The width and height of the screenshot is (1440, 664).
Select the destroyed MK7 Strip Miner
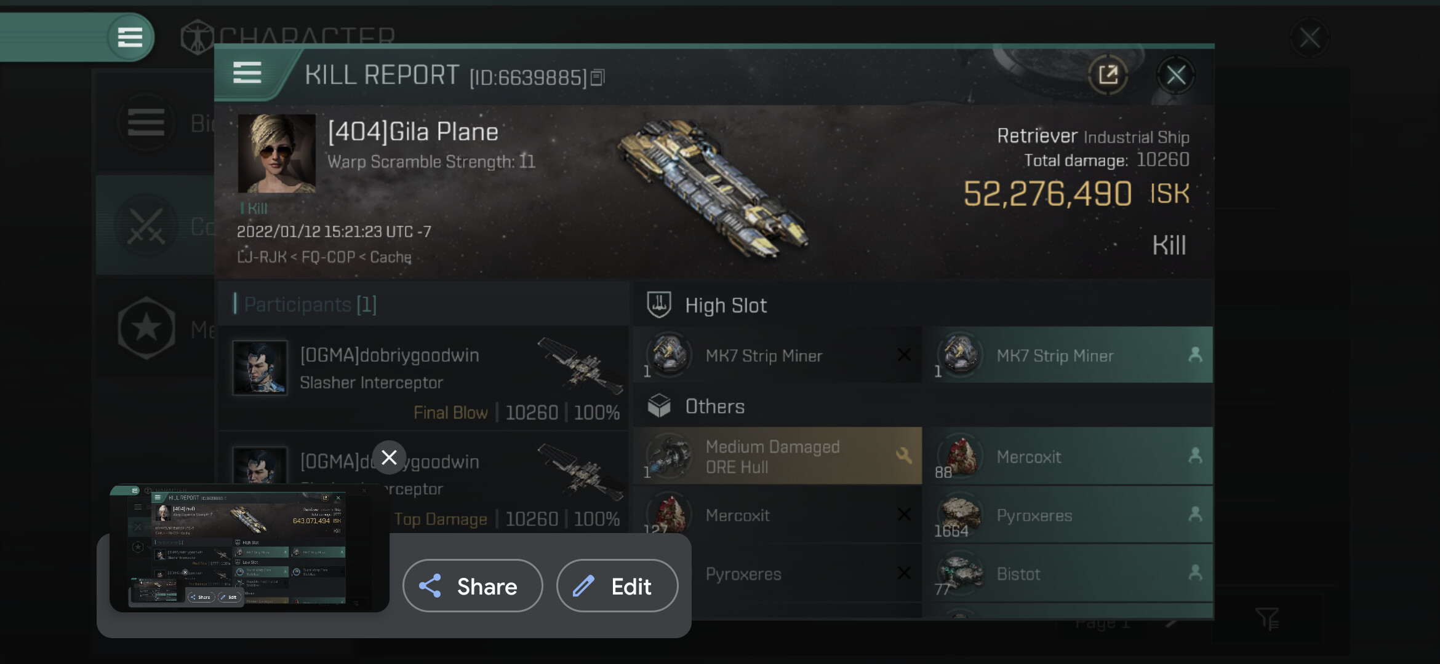pos(777,355)
